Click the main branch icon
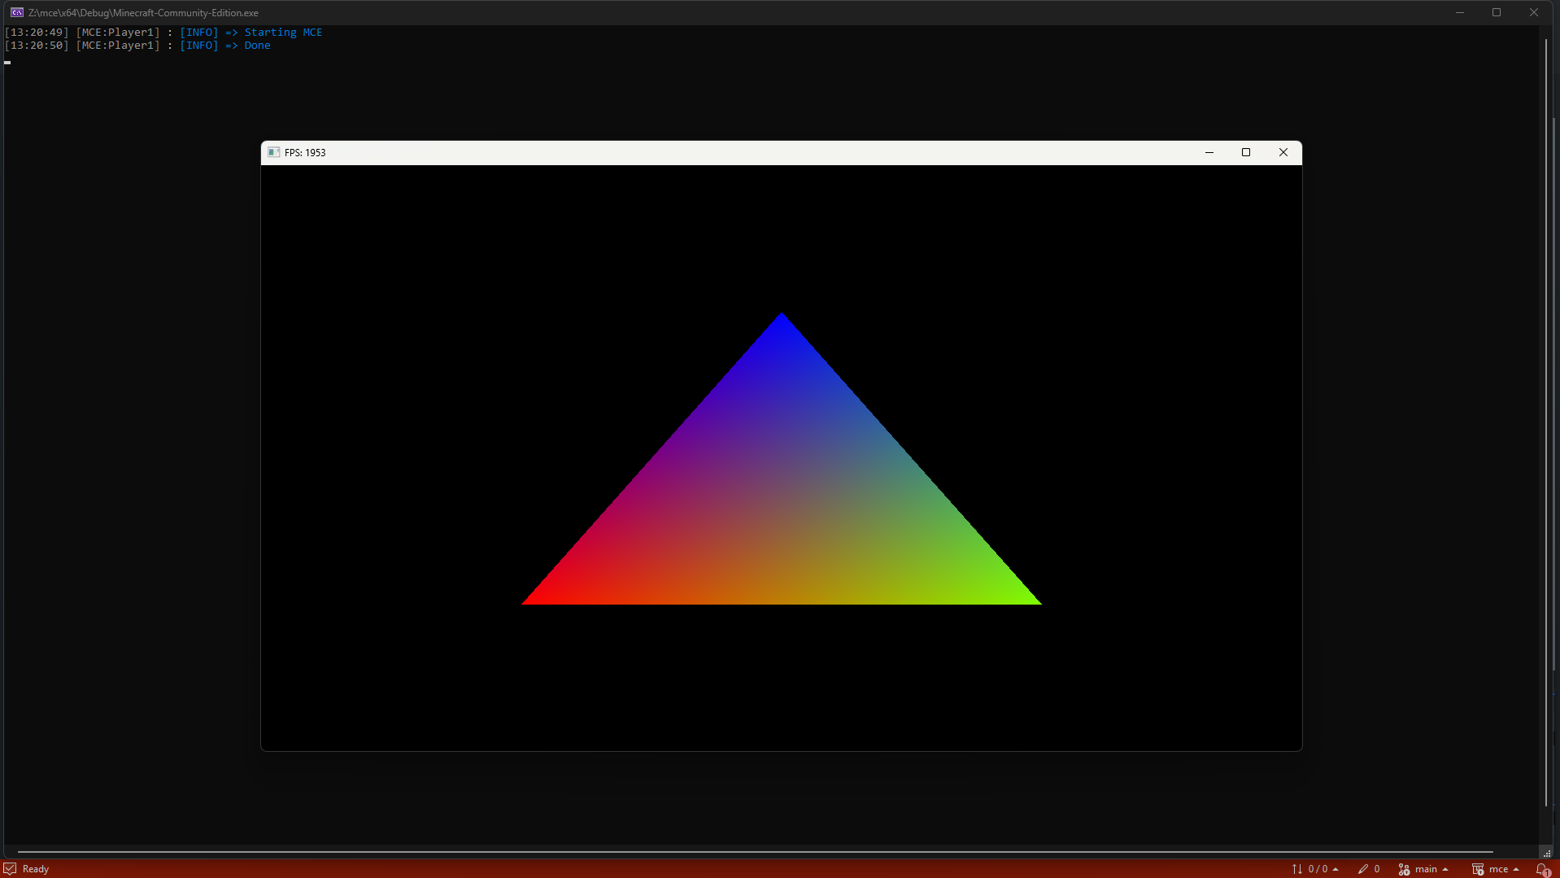 1404,869
